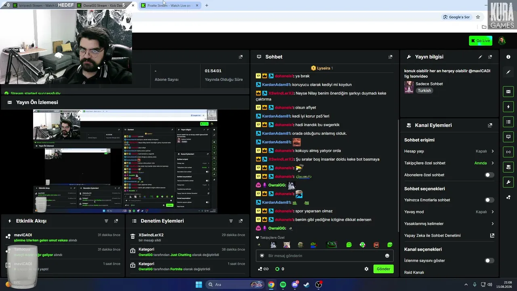
Task: Open the info icon in right sidebar
Action: [508, 57]
